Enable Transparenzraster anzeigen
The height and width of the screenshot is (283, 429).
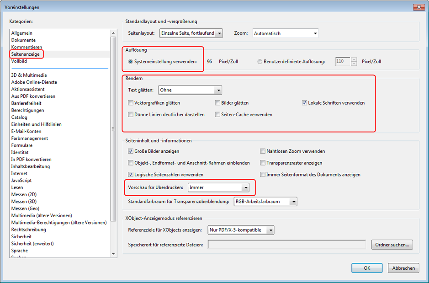(x=263, y=163)
